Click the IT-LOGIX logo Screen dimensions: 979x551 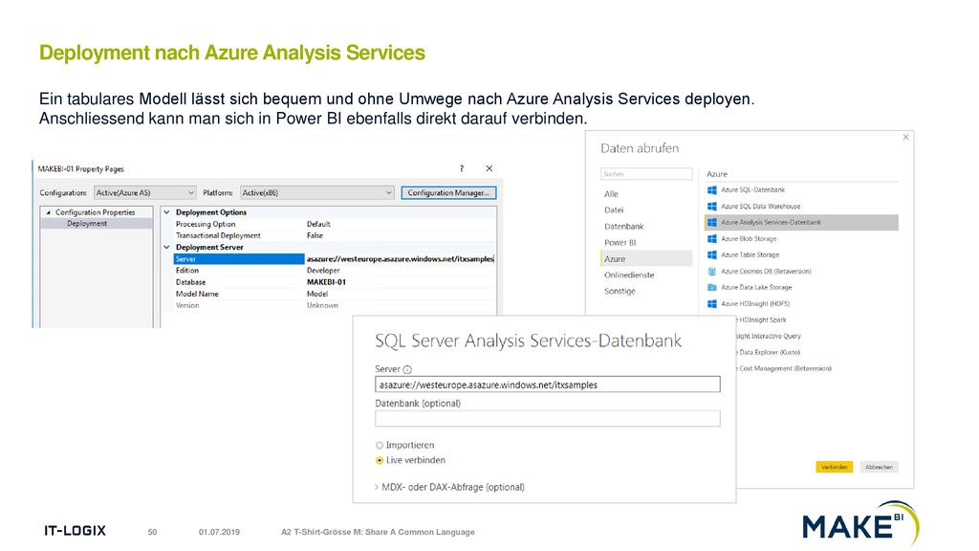coord(75,531)
